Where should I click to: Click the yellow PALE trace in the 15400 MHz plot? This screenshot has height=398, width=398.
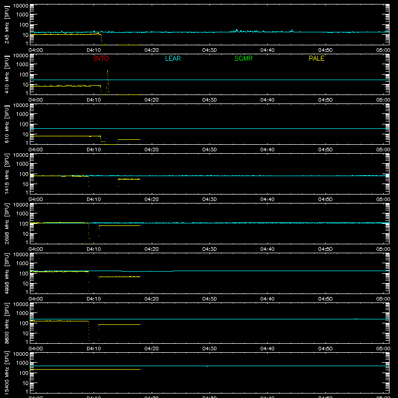point(85,369)
